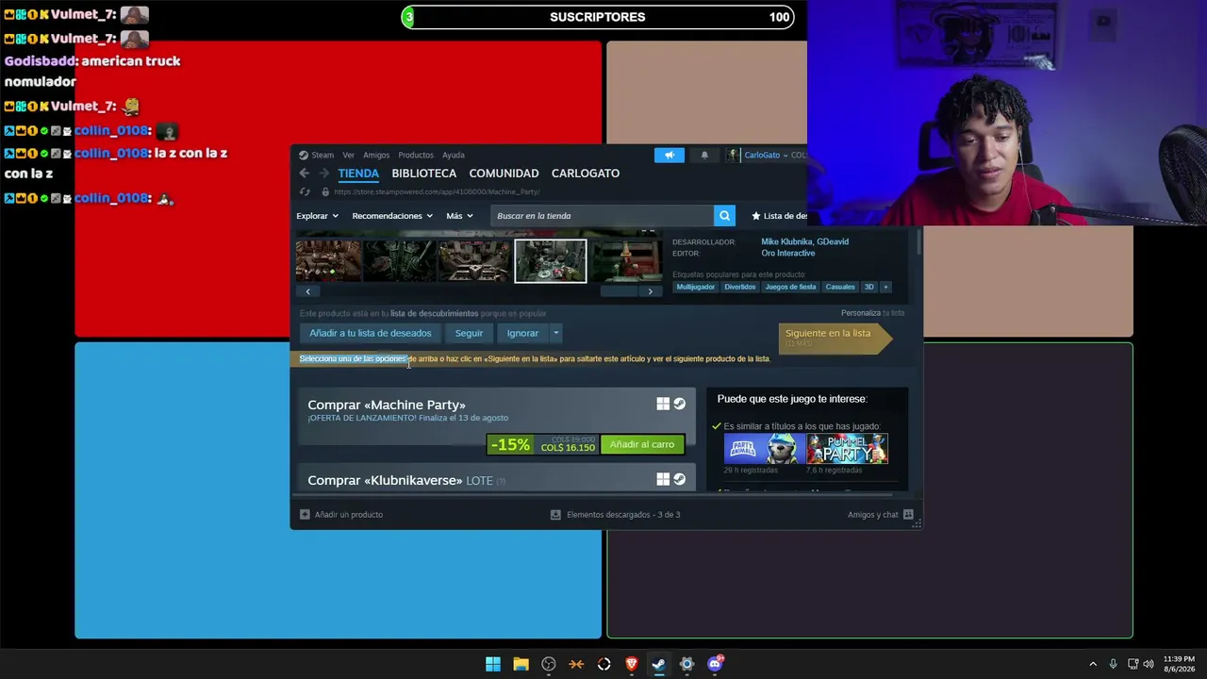Click Windows platform icon on Klubnikaverse bundle
Screen dimensions: 1207x679
[663, 479]
